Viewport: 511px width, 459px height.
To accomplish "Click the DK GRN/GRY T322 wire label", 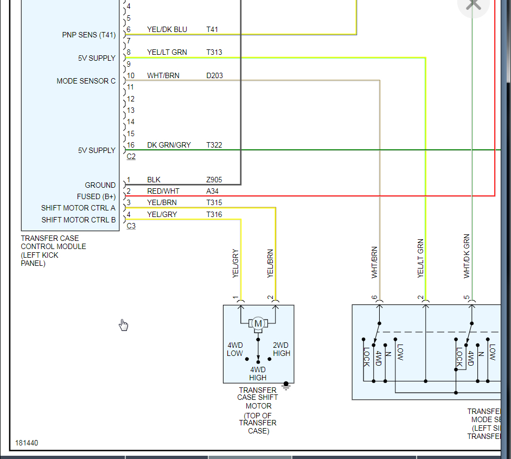I will [184, 145].
